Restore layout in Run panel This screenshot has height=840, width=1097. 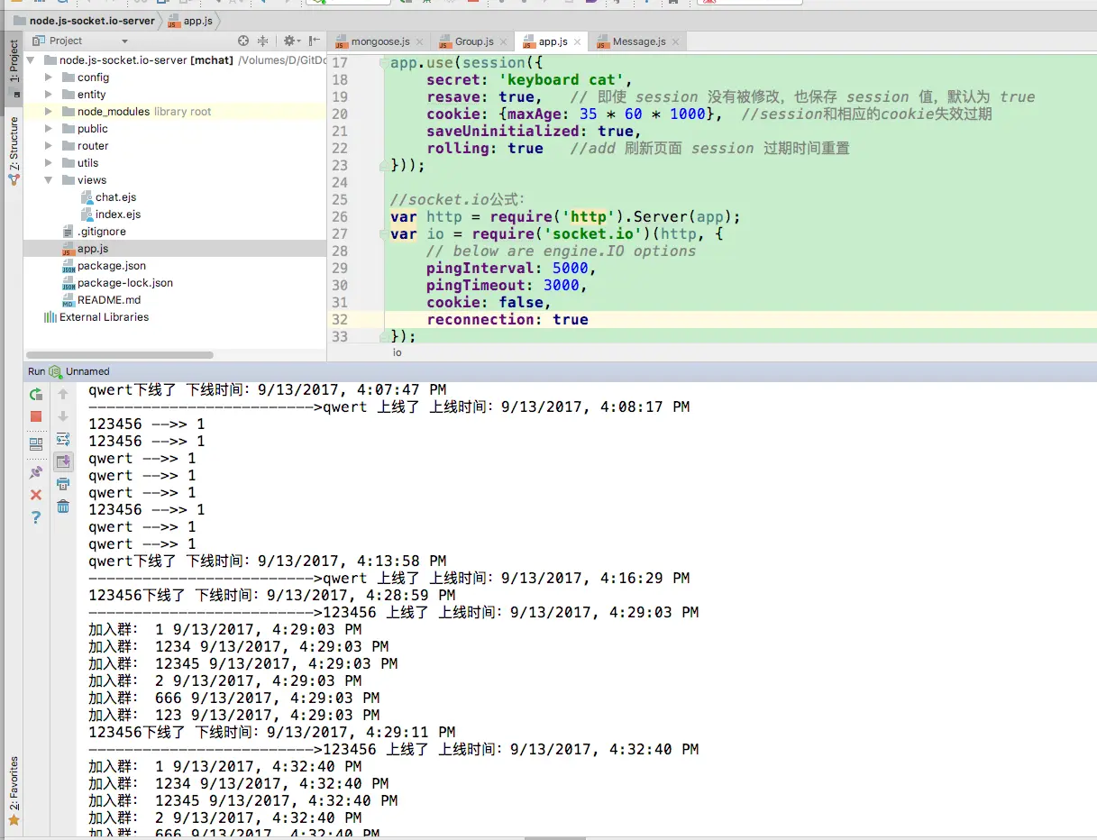pos(36,444)
